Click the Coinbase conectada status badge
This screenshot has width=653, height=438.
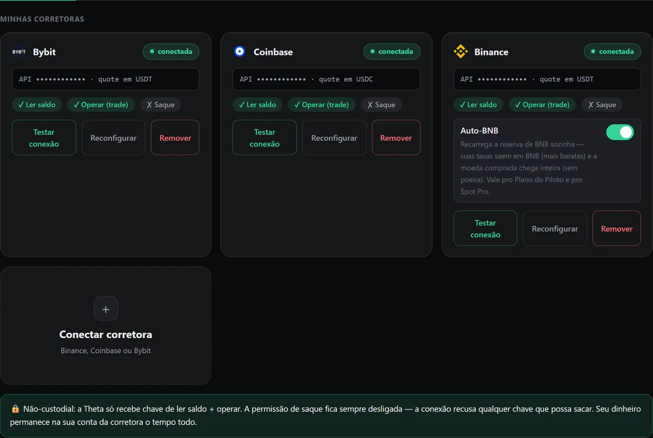click(392, 51)
